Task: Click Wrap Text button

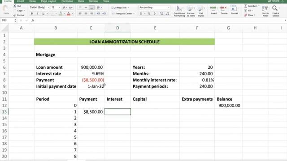Action: (120, 8)
